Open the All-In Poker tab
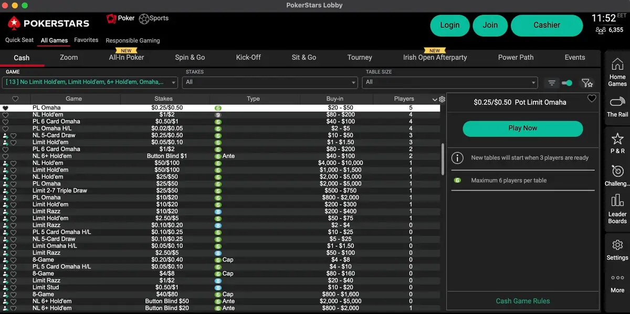This screenshot has height=314, width=630. [127, 58]
